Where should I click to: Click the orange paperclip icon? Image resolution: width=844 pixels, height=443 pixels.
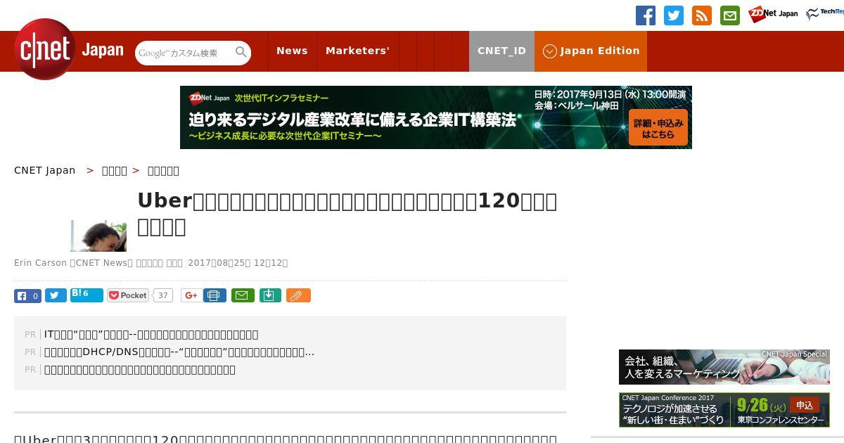pyautogui.click(x=298, y=295)
